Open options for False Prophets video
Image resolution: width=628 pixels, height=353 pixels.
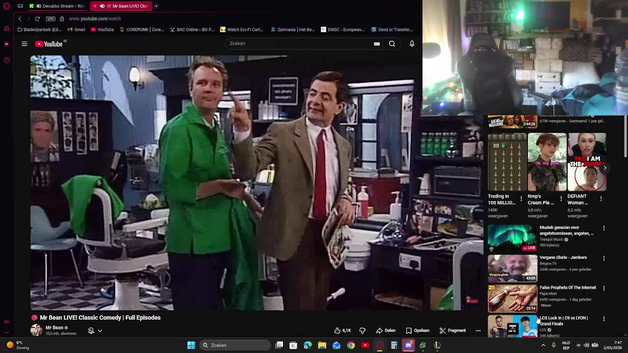click(x=604, y=288)
